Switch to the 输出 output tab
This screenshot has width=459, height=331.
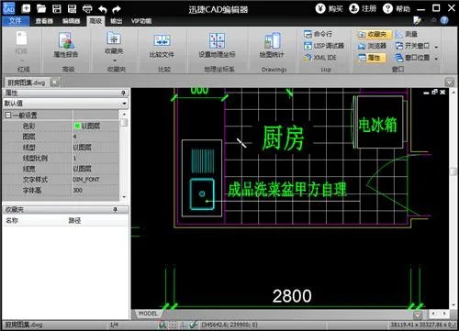pos(116,21)
